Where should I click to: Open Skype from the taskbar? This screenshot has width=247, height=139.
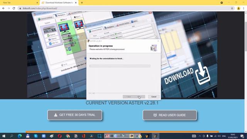(x=36, y=136)
